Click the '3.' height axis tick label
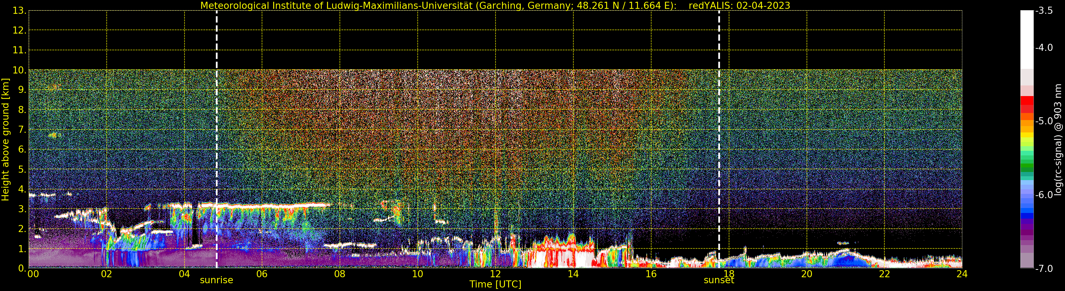The height and width of the screenshot is (291, 1065). [22, 209]
